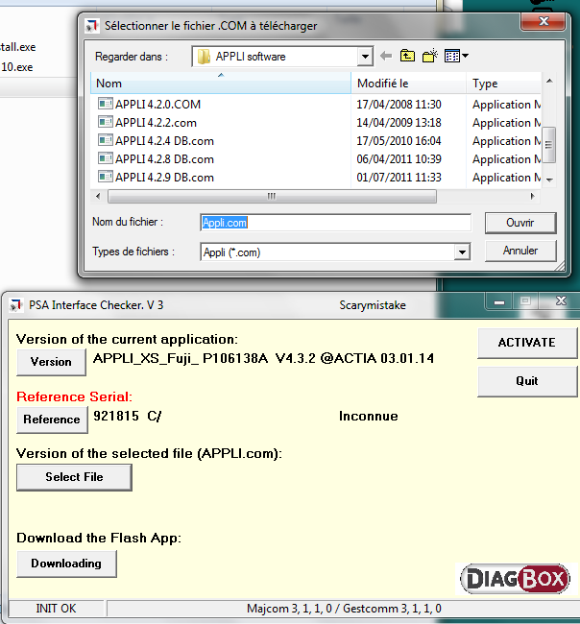Click the serial number '921815 C/'
The height and width of the screenshot is (624, 580).
tap(128, 417)
